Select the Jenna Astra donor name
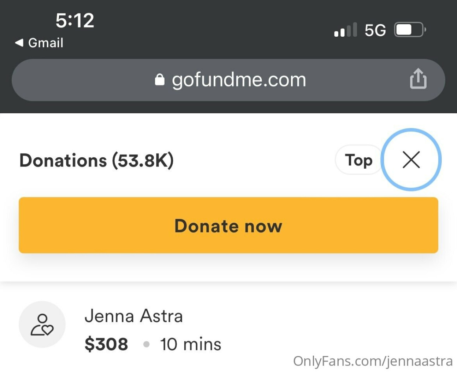This screenshot has width=457, height=381. pyautogui.click(x=133, y=316)
